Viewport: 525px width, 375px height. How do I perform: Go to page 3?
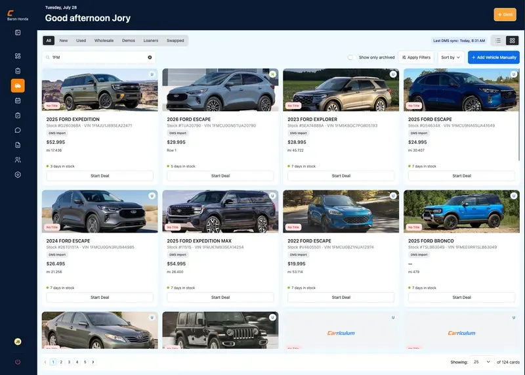click(69, 362)
